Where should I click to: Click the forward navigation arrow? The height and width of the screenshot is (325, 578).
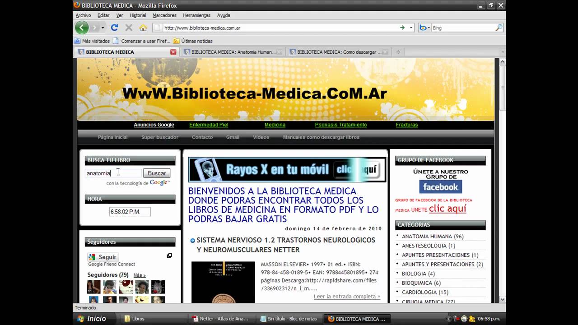(94, 28)
